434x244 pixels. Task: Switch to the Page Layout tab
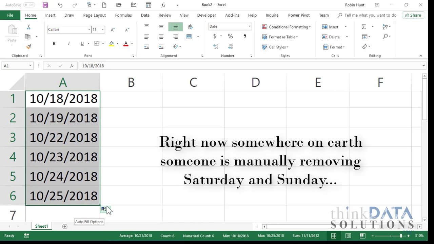tap(95, 15)
